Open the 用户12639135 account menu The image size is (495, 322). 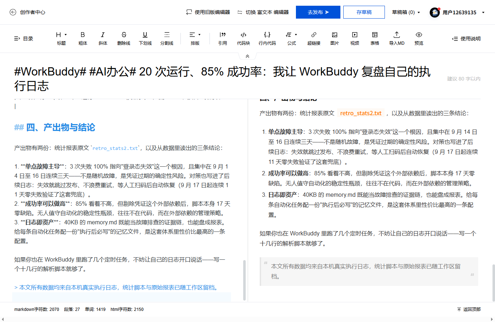coord(463,13)
